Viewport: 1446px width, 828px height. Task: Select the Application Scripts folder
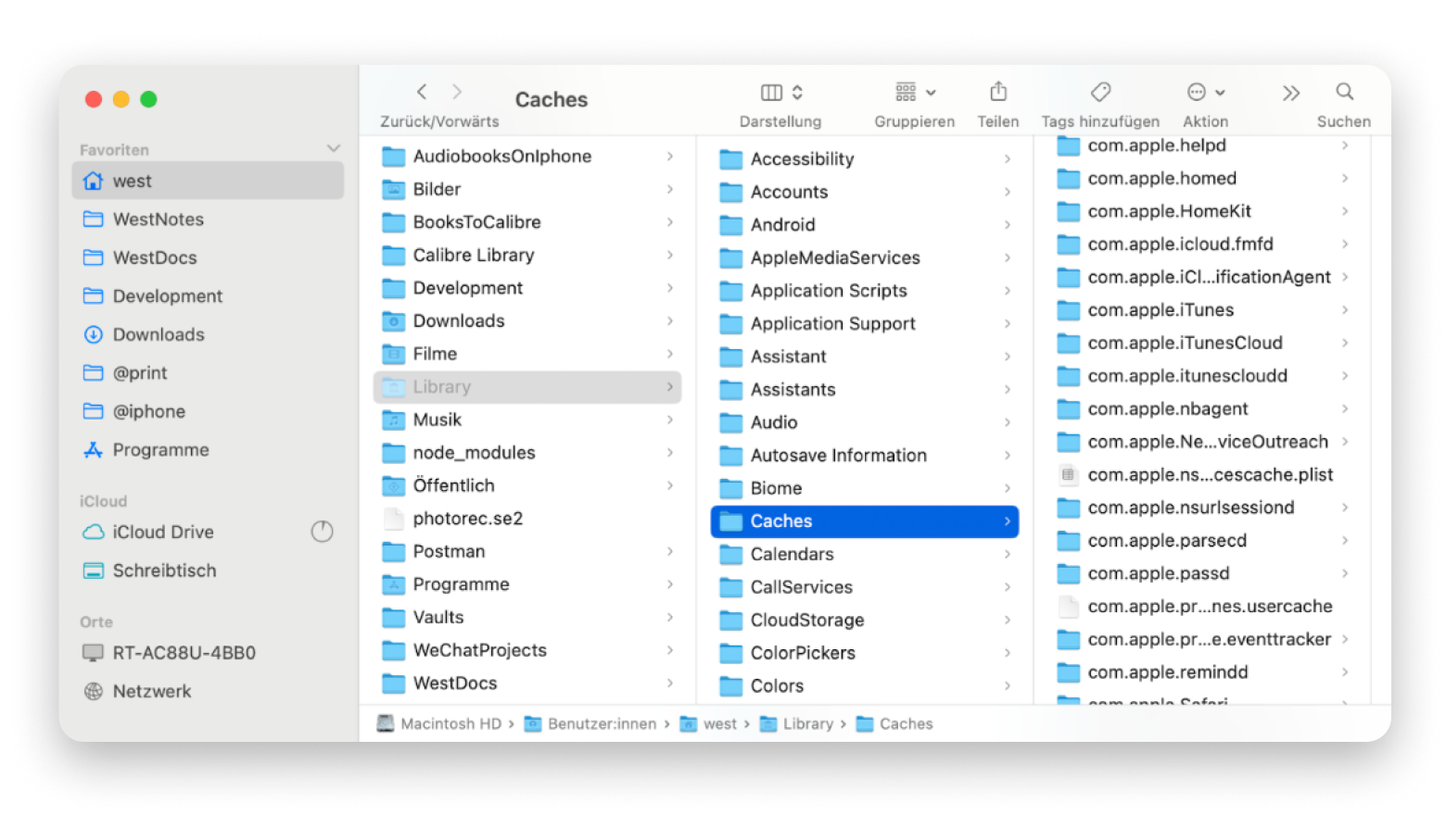[865, 291]
